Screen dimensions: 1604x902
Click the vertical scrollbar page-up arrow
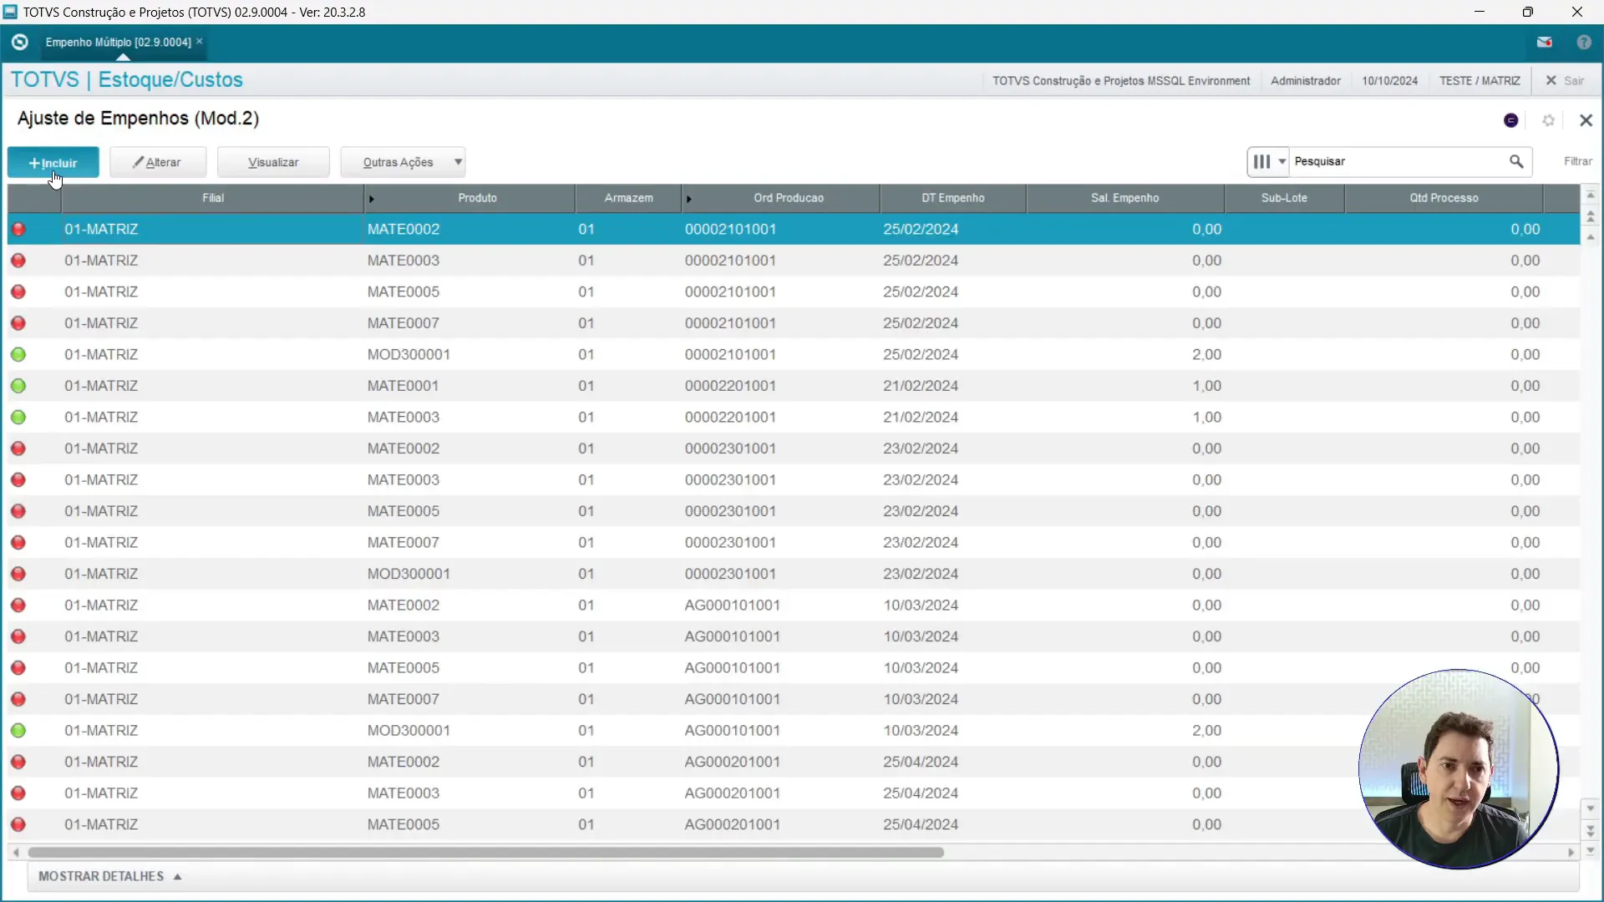click(1591, 216)
